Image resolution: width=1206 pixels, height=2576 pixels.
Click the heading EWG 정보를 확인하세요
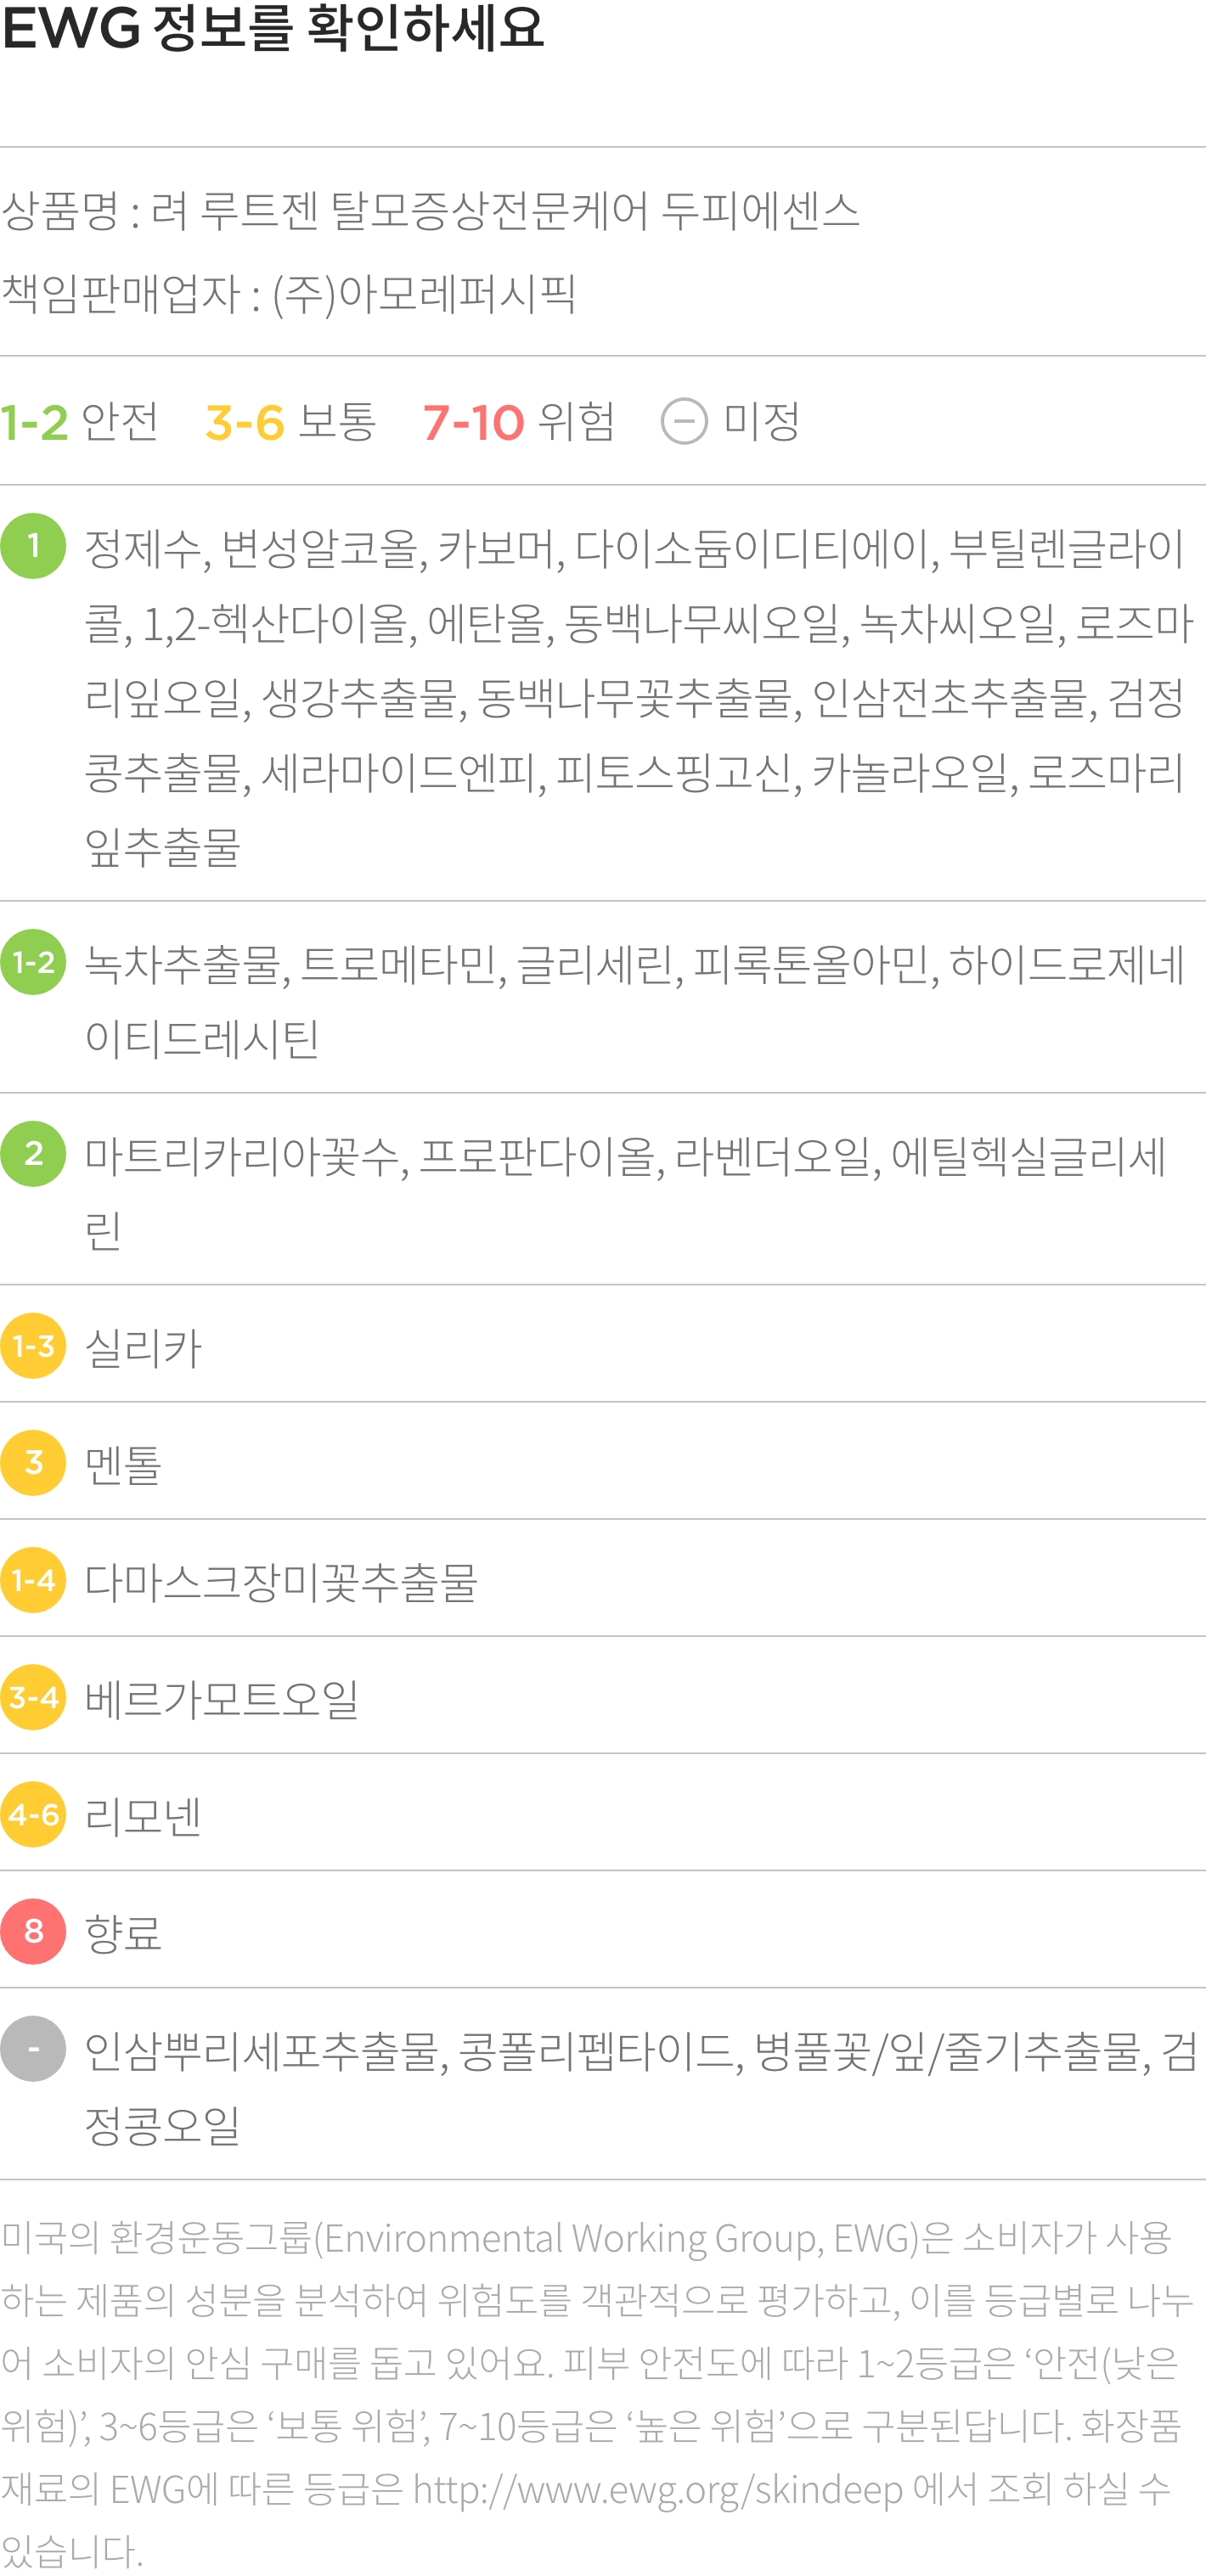[x=273, y=28]
